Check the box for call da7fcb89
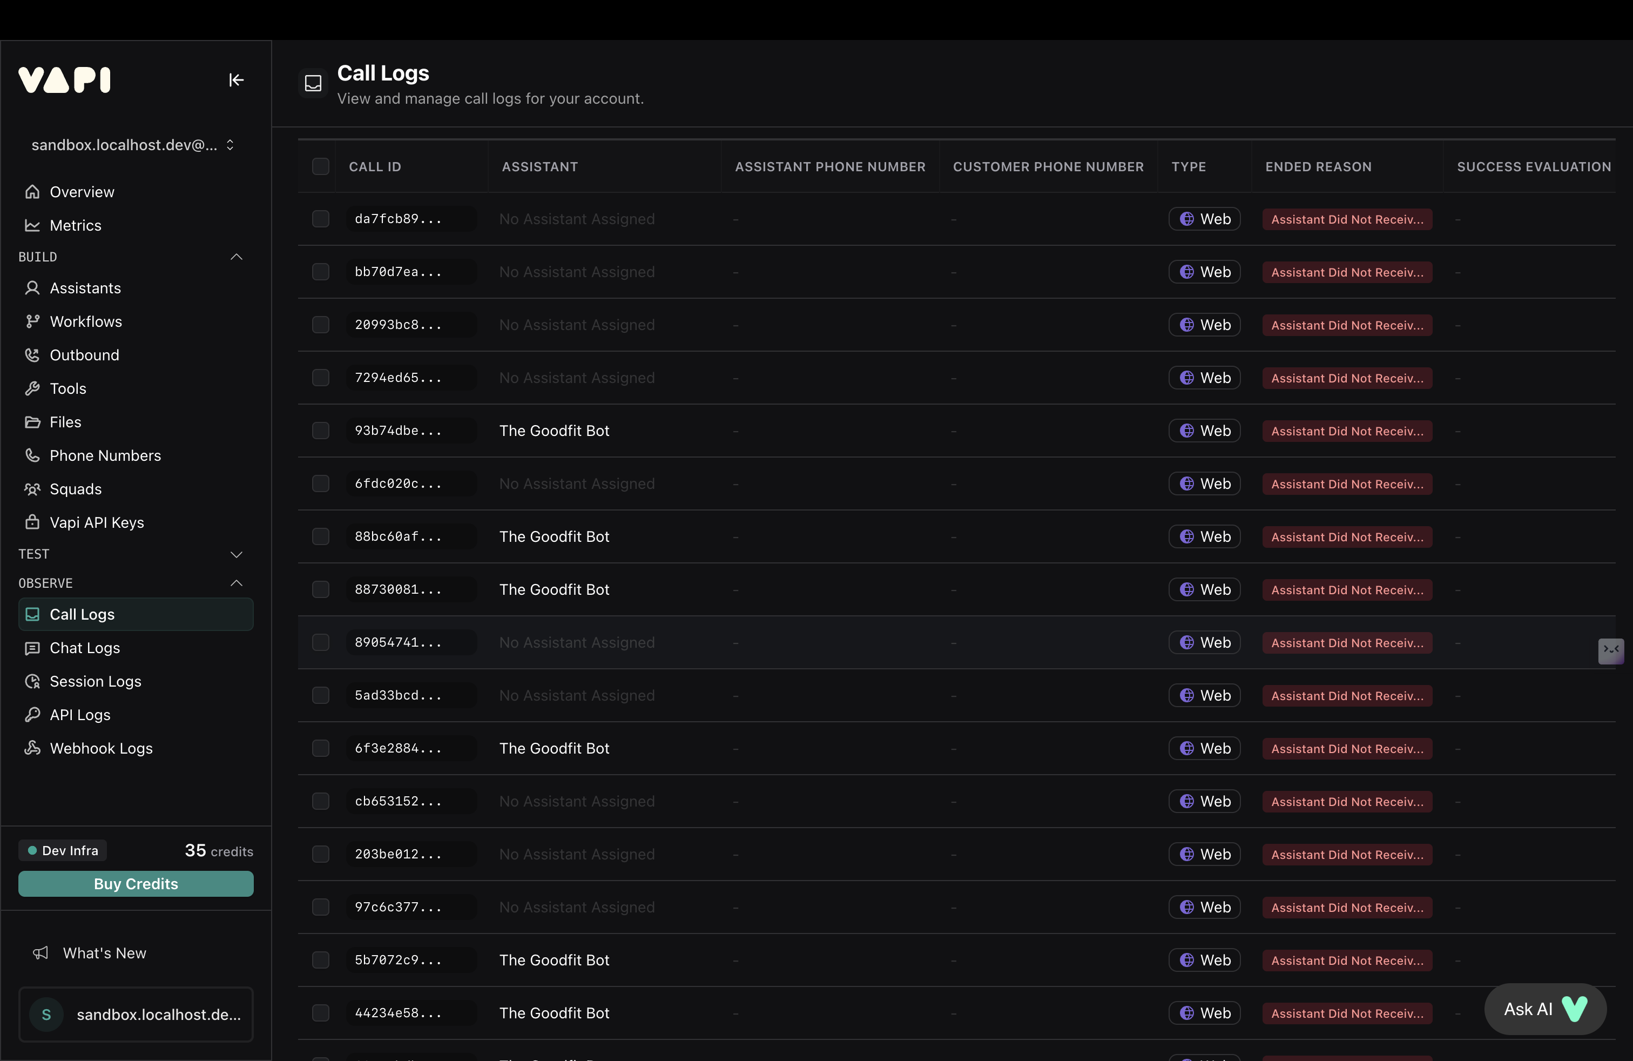Image resolution: width=1633 pixels, height=1061 pixels. (320, 219)
